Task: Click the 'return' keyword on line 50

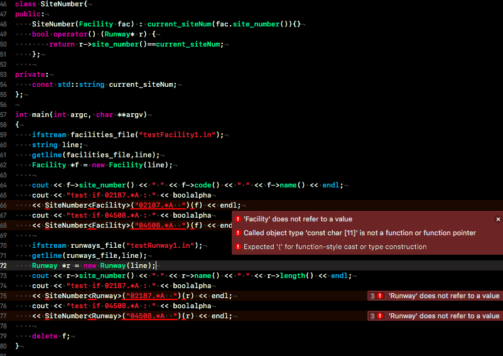Action: (62, 44)
